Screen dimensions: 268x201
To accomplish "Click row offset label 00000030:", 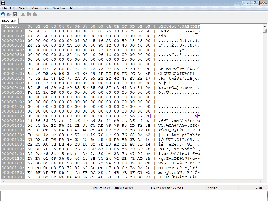I will click(x=13, y=46).
